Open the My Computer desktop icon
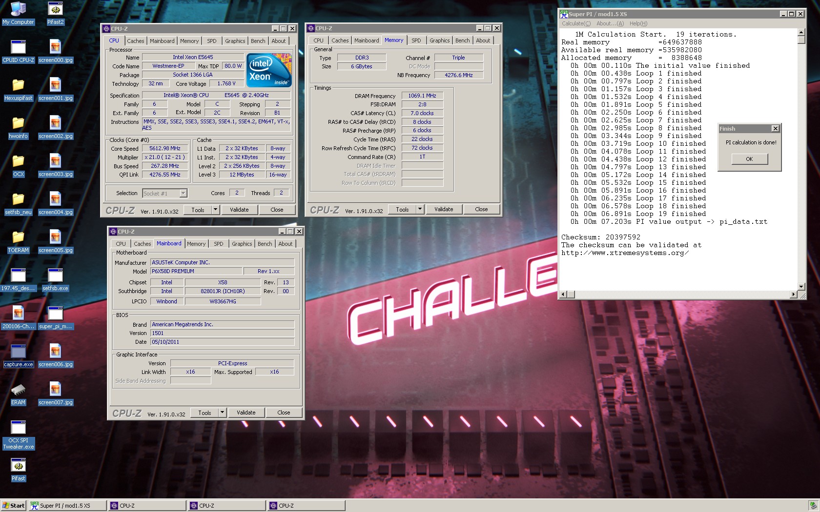The height and width of the screenshot is (512, 820). click(x=18, y=13)
